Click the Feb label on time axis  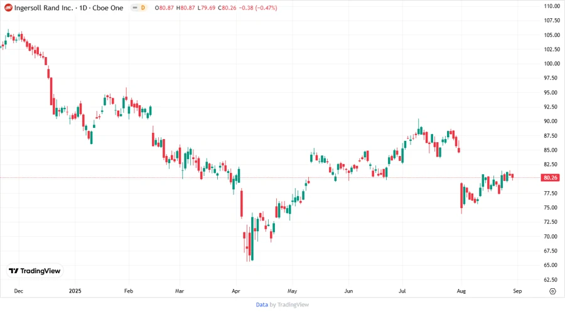pos(129,291)
